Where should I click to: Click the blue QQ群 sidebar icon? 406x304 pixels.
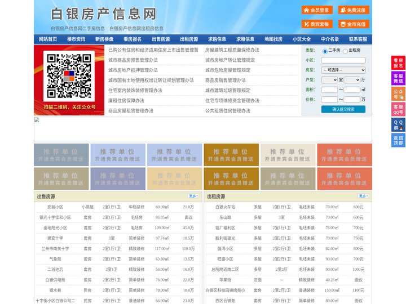click(x=398, y=125)
